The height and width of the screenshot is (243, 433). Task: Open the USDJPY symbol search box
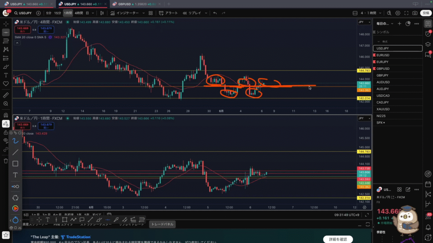23,13
